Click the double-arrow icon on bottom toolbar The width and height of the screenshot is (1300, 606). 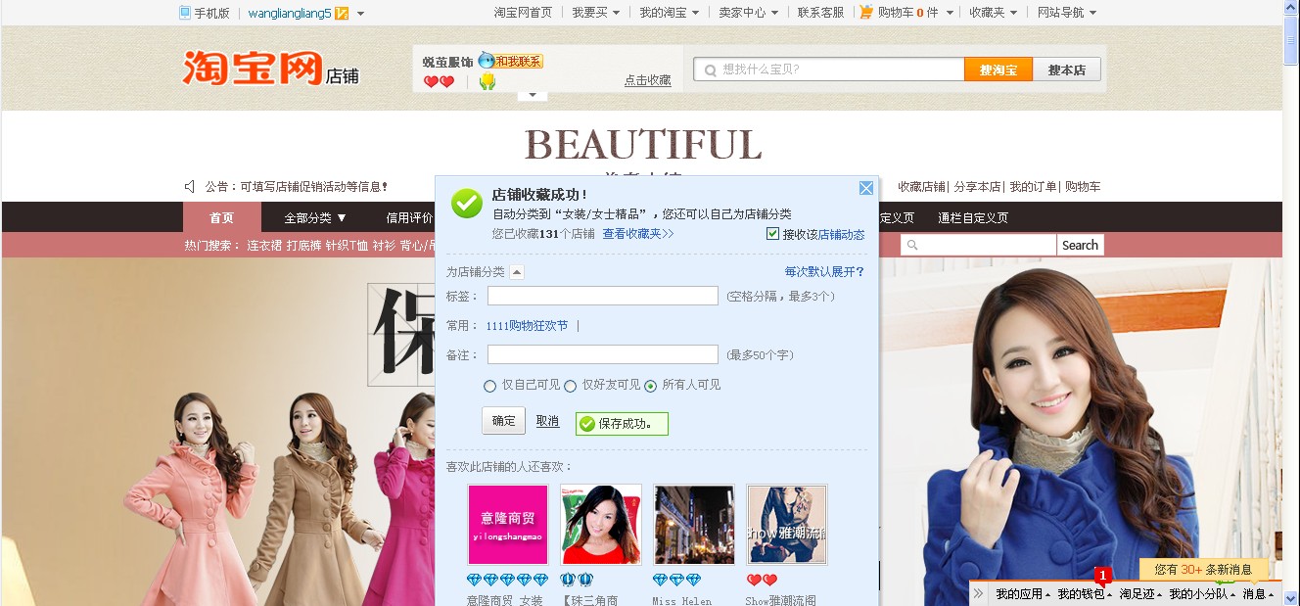click(978, 593)
